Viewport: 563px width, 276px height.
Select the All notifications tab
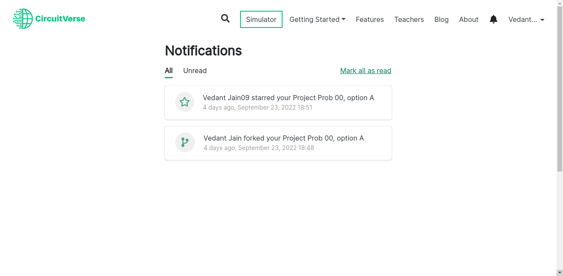168,71
